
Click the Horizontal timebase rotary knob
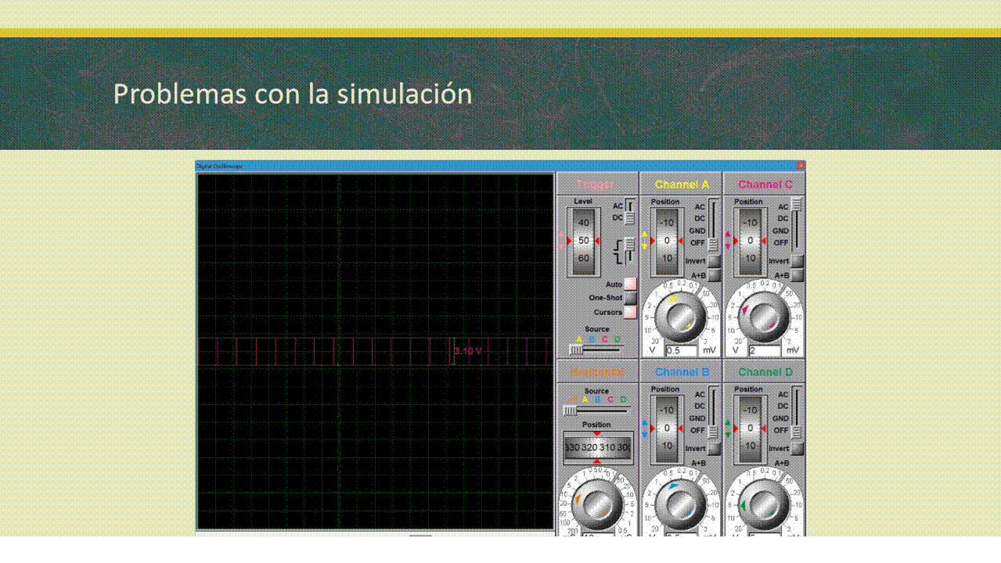(x=596, y=504)
